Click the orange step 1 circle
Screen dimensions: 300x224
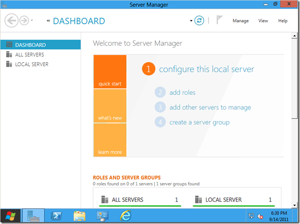tap(149, 69)
